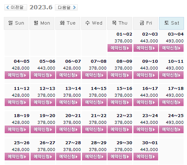The width and height of the screenshot is (187, 165).
Task: Select the Mon column header
Action: click(42, 23)
